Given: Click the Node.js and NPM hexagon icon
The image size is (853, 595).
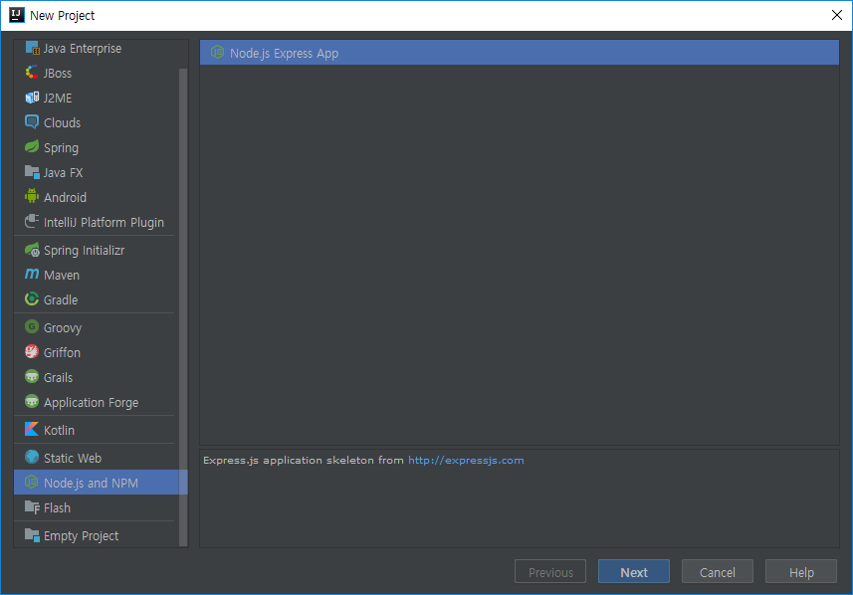Looking at the screenshot, I should tap(32, 482).
